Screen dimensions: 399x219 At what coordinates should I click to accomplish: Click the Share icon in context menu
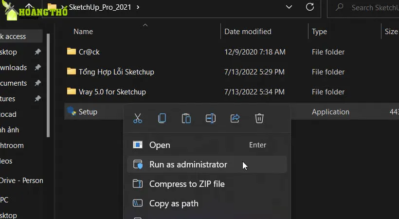click(235, 118)
